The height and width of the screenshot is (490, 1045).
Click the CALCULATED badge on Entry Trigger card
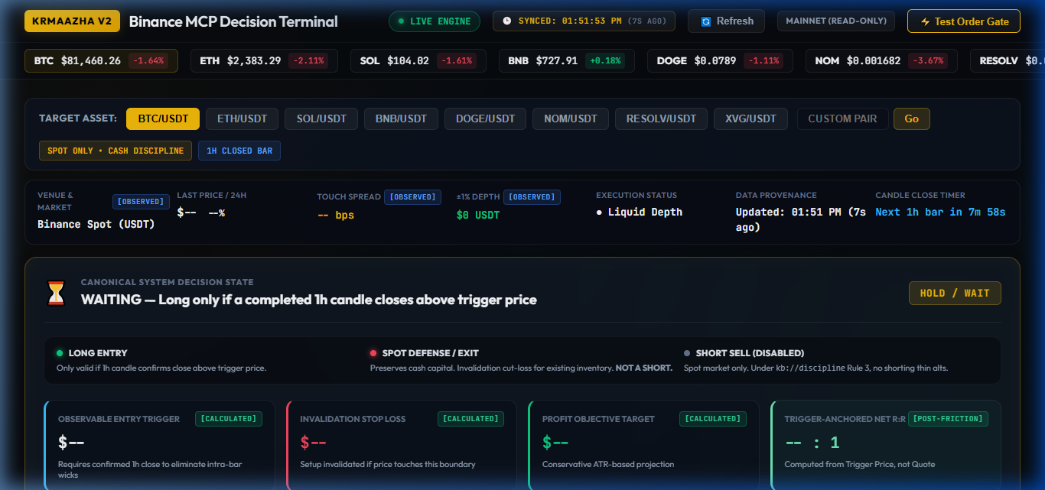pos(229,419)
